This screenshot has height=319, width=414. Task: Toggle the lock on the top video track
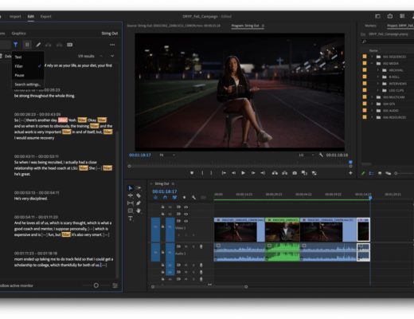(x=162, y=207)
